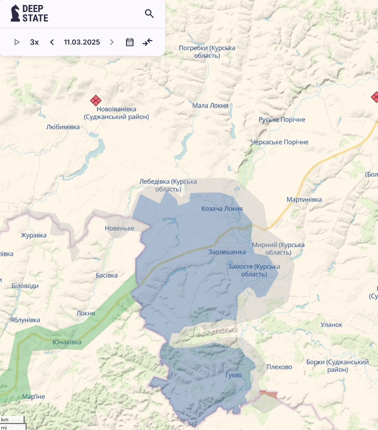Click the km/mi map scale bar
Viewport: 378px width, 430px height.
13,423
